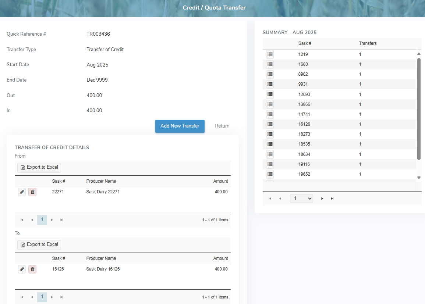This screenshot has width=425, height=304.
Task: Select page 1 in the To table pagination
Action: coord(42,297)
